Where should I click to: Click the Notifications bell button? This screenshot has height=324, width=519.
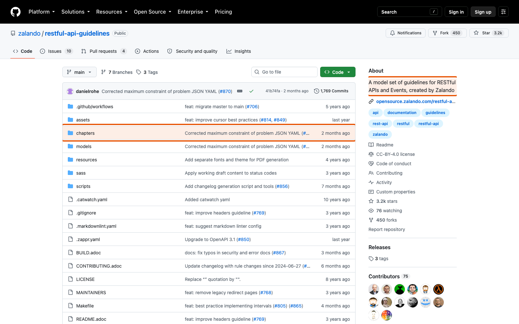point(405,33)
